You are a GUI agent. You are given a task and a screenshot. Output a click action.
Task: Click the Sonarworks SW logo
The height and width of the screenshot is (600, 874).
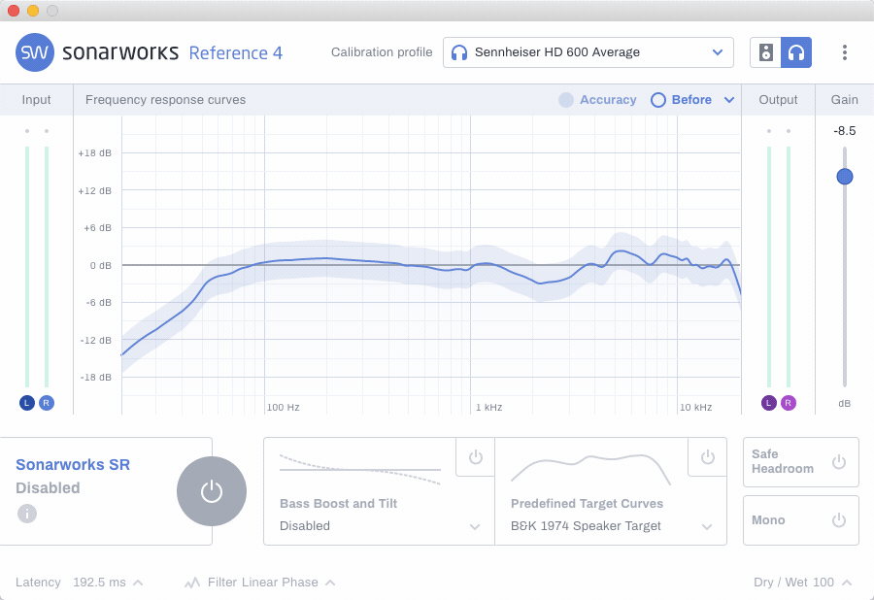tap(35, 52)
